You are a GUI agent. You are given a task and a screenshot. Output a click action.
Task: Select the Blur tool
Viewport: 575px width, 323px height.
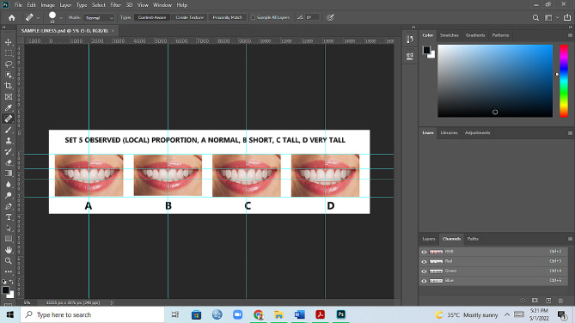tap(8, 185)
